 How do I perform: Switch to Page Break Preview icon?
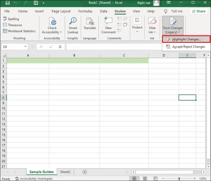[155, 179]
